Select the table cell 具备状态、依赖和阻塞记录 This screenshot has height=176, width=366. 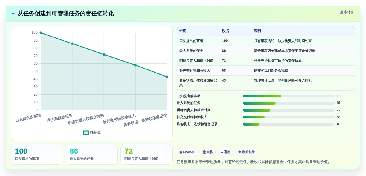[x=198, y=83]
